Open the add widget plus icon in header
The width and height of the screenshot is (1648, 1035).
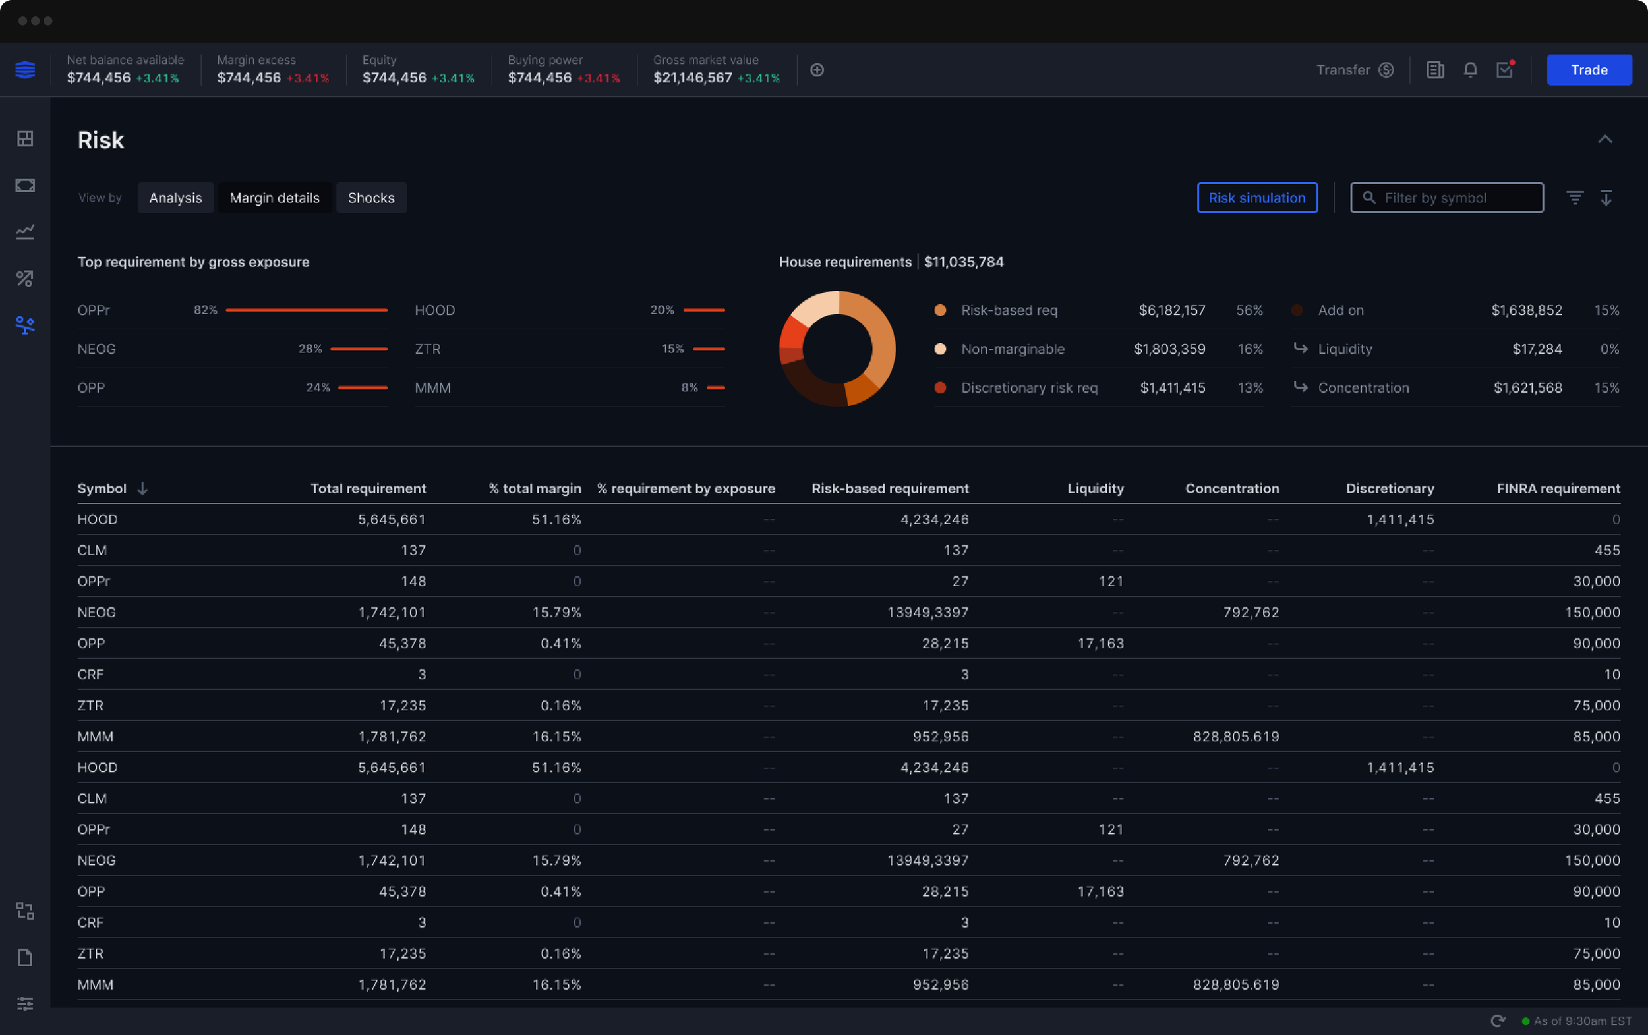(x=817, y=70)
